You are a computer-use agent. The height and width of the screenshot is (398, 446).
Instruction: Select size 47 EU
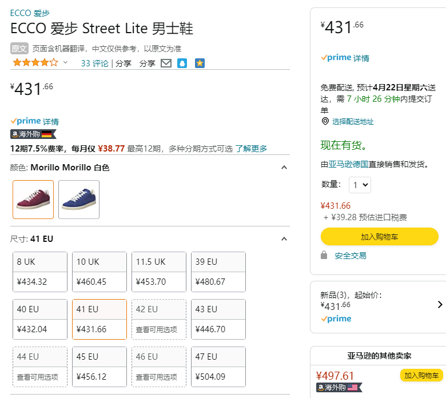tap(218, 367)
